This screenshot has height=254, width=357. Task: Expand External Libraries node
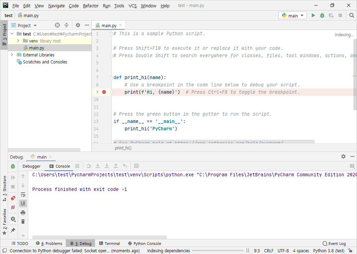(x=12, y=55)
